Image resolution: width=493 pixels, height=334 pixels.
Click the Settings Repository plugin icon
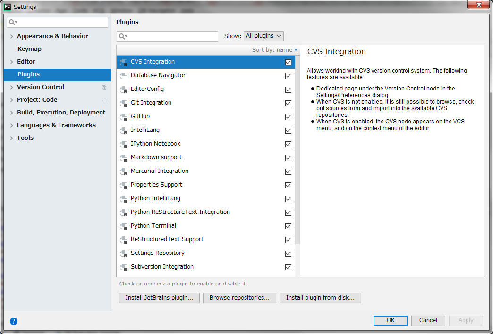coord(124,253)
